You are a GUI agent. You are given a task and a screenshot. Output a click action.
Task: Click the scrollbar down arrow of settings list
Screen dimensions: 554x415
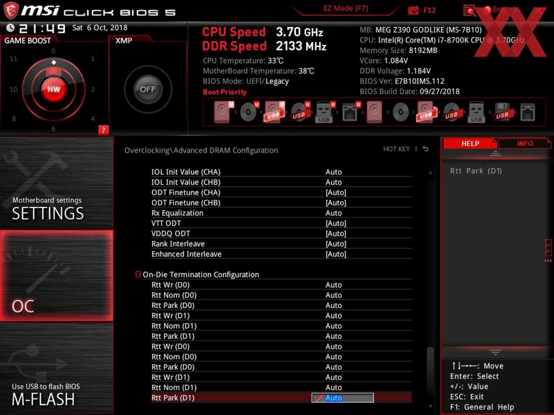click(x=430, y=406)
